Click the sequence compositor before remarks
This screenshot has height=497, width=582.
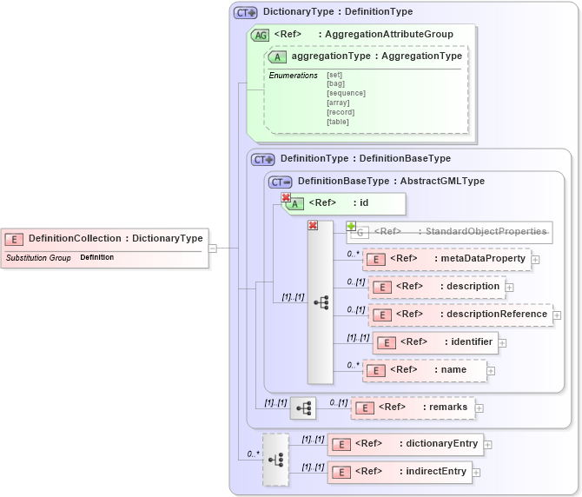click(x=303, y=408)
